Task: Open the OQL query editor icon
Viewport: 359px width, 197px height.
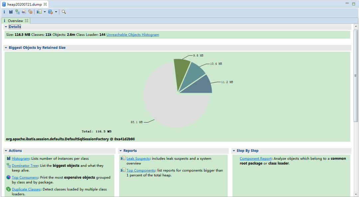Action: (24, 12)
